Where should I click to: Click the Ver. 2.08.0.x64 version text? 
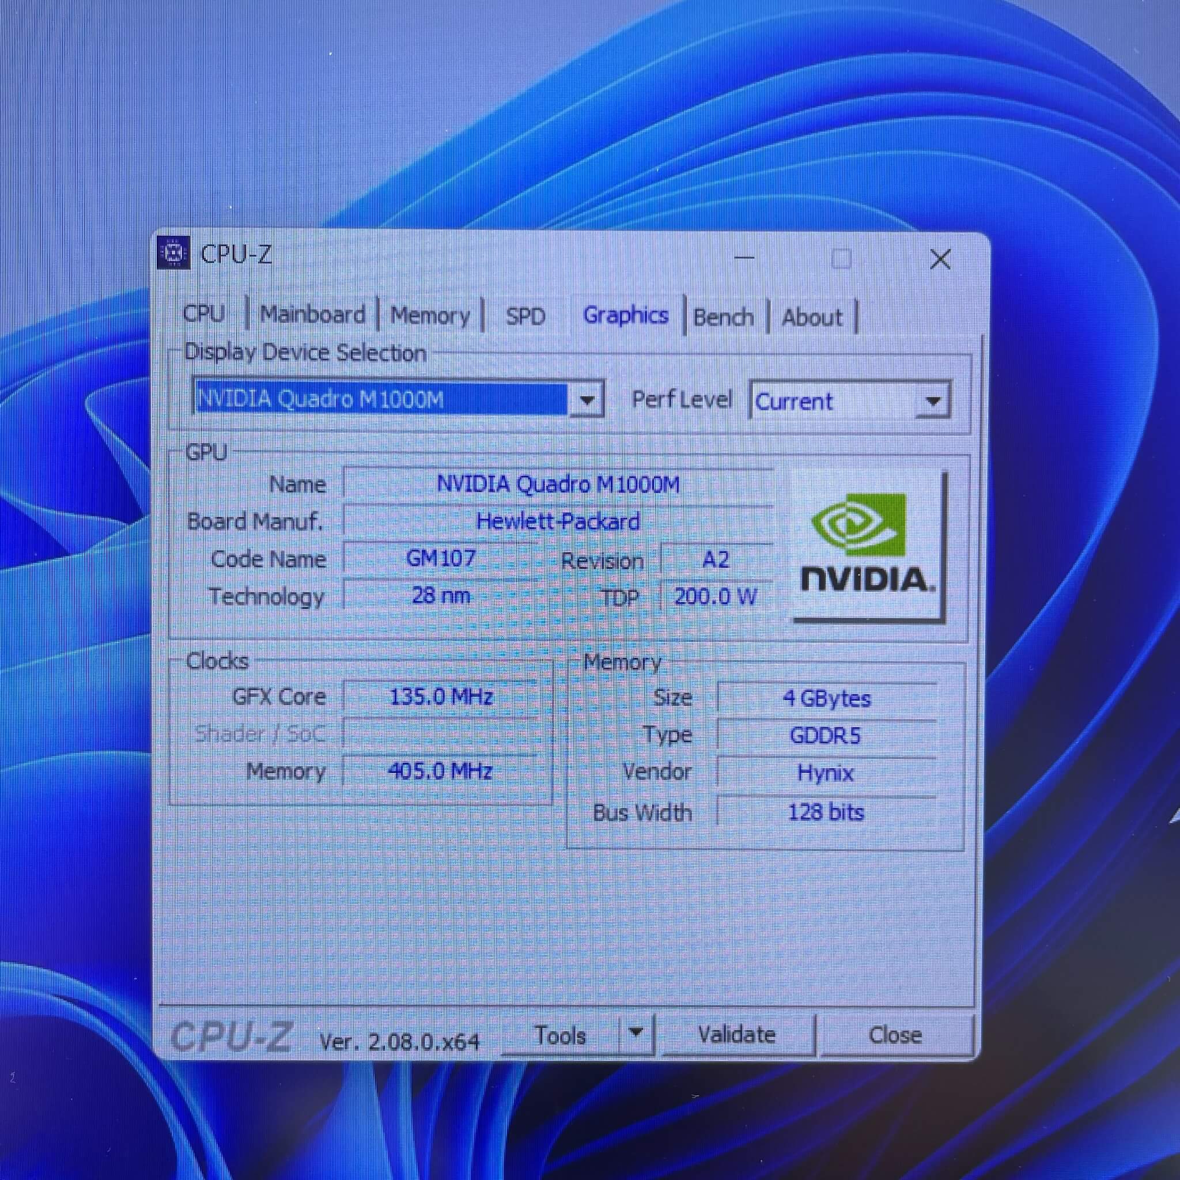click(x=400, y=1041)
